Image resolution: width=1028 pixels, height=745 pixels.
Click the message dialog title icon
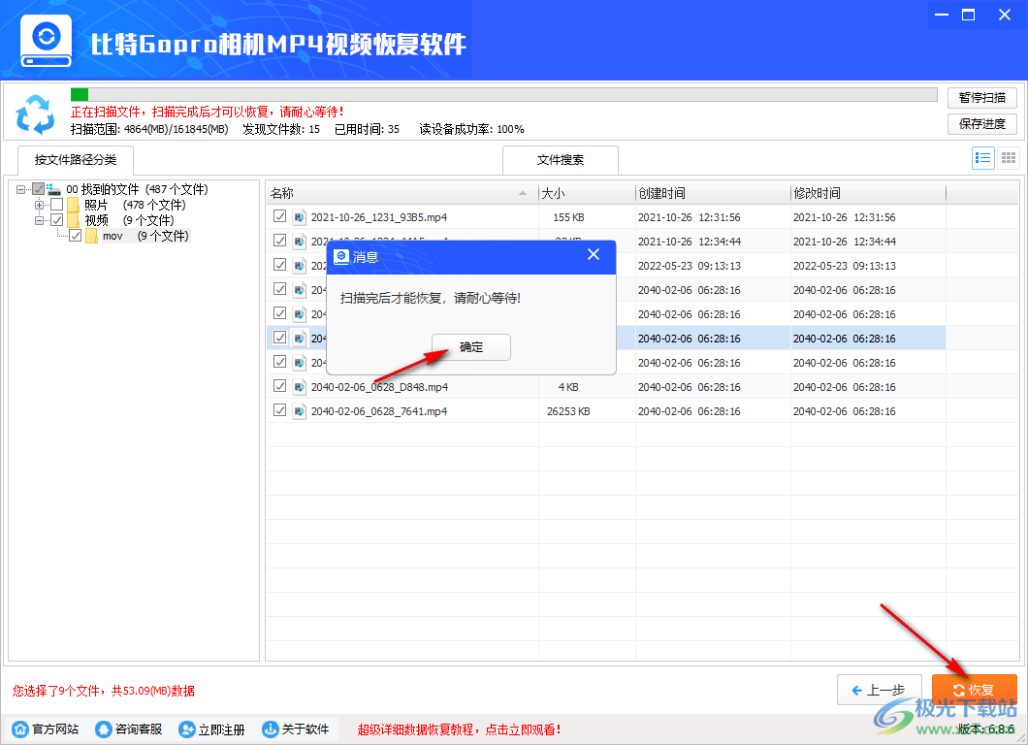(341, 256)
